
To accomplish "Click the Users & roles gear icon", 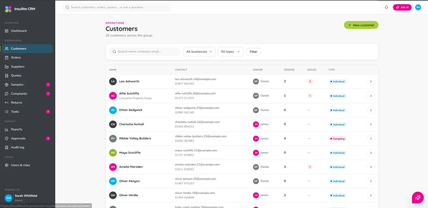I will [7, 165].
